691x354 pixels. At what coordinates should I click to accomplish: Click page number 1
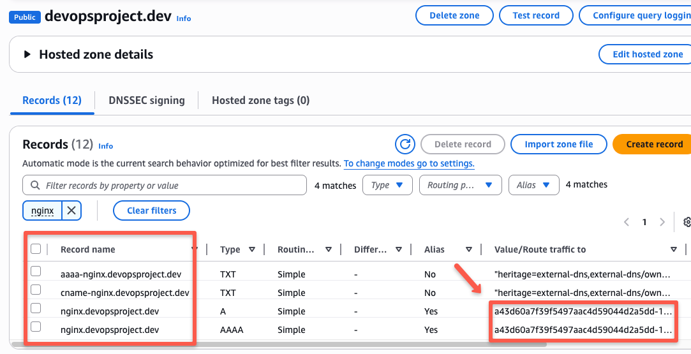tap(644, 222)
